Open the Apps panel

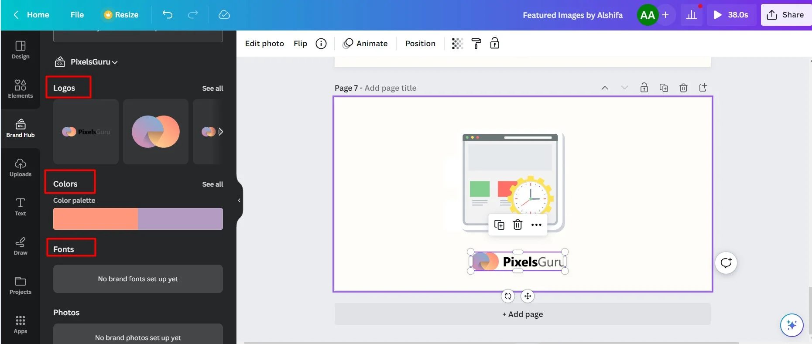[21, 325]
